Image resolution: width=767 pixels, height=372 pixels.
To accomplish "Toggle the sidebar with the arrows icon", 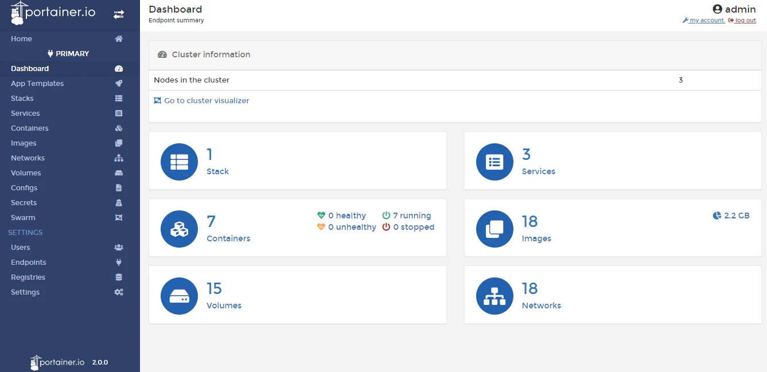I will click(119, 14).
